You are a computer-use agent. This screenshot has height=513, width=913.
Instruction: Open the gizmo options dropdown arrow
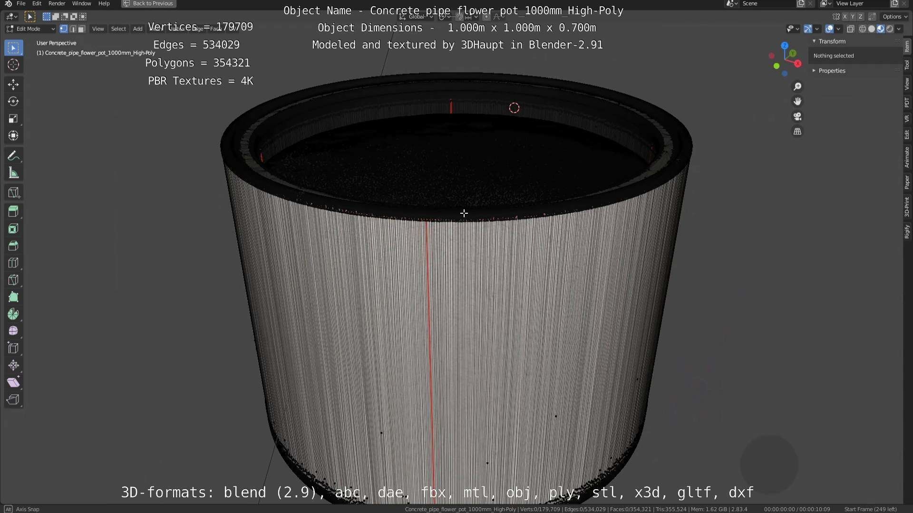[x=817, y=29]
